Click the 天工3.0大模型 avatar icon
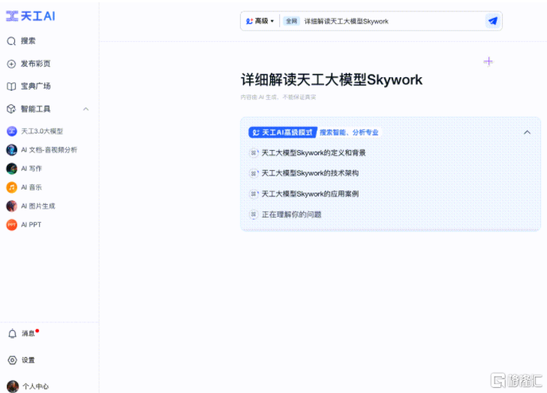The image size is (547, 393). pos(11,131)
